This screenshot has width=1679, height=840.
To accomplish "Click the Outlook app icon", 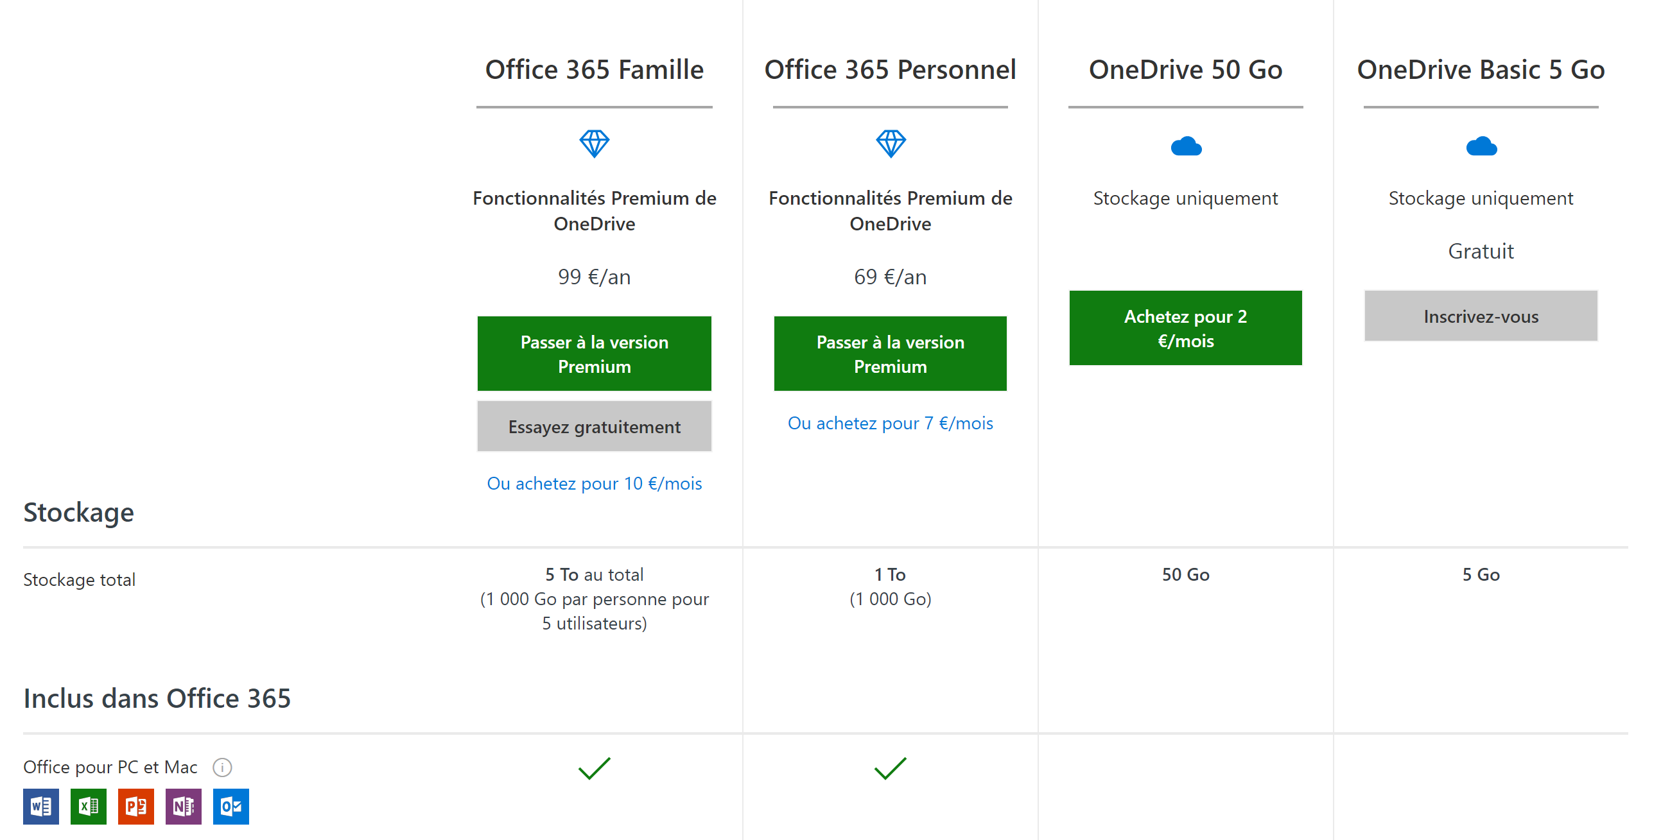I will (231, 806).
